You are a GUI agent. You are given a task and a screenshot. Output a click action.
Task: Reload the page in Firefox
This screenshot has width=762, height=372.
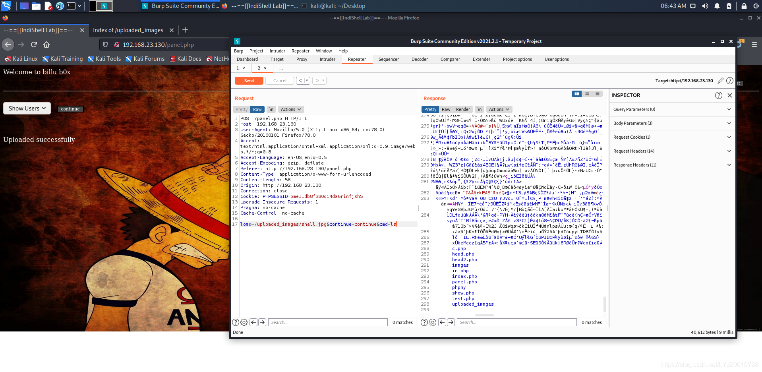(x=34, y=45)
